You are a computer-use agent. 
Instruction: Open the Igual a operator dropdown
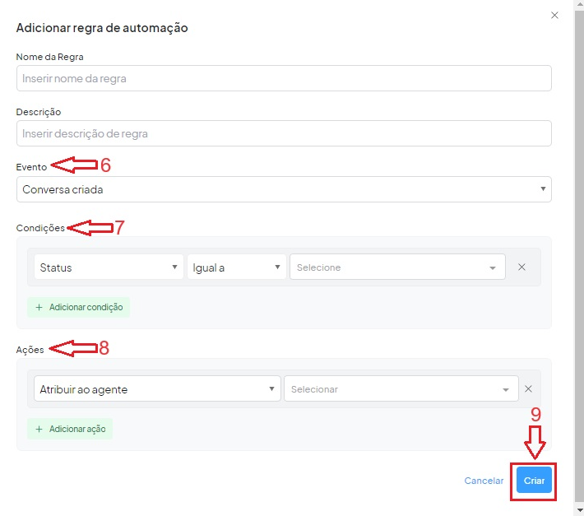click(236, 267)
